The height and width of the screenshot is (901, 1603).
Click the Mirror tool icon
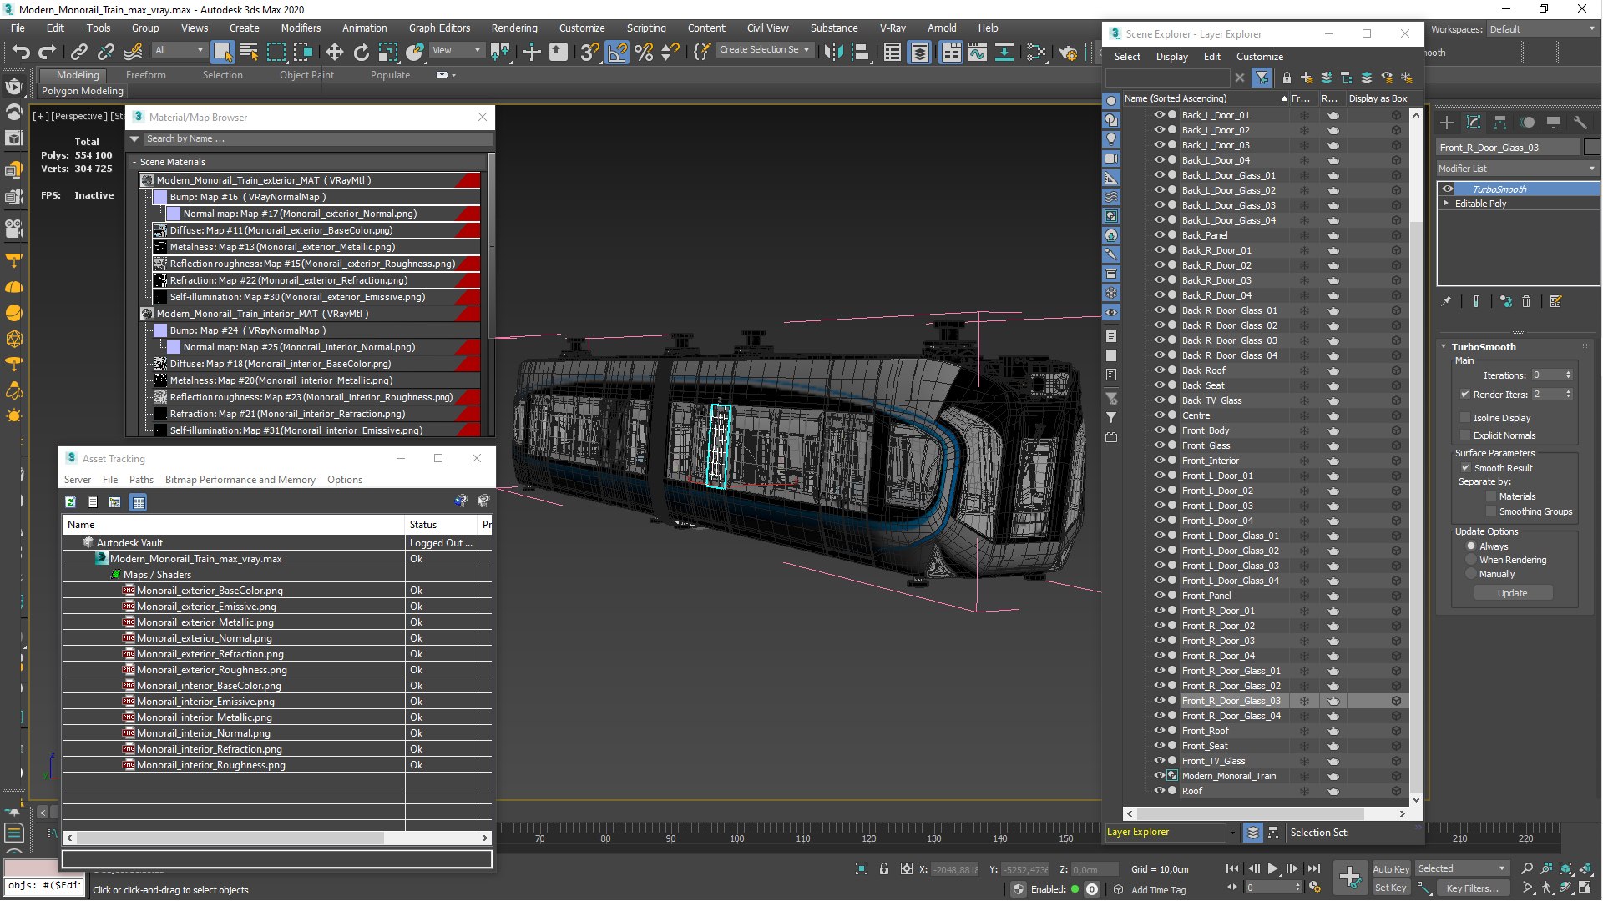(x=832, y=53)
